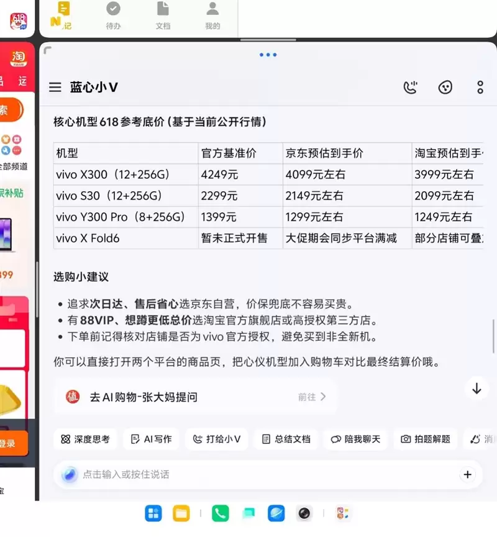Screen dimensions: 497x537
Task: Click the 4249元 price cell
Action: coord(240,174)
